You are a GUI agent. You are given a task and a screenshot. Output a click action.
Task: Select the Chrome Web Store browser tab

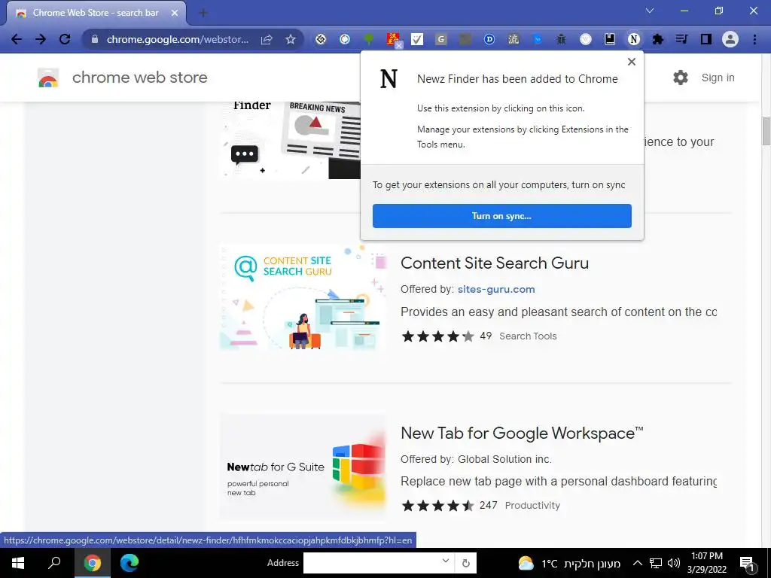(x=96, y=13)
